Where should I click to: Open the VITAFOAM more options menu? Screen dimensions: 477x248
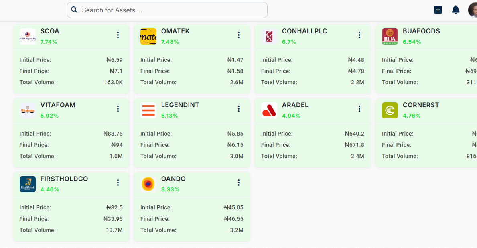[118, 109]
